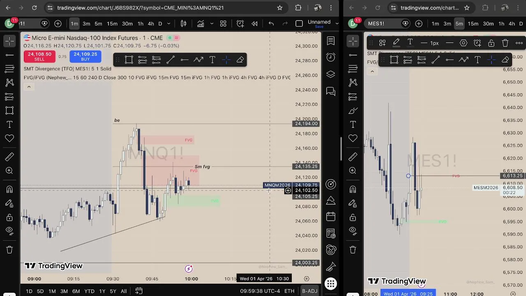Viewport: 526px width, 296px height.
Task: Collapse the indicator legend in left chart
Action: point(29,86)
